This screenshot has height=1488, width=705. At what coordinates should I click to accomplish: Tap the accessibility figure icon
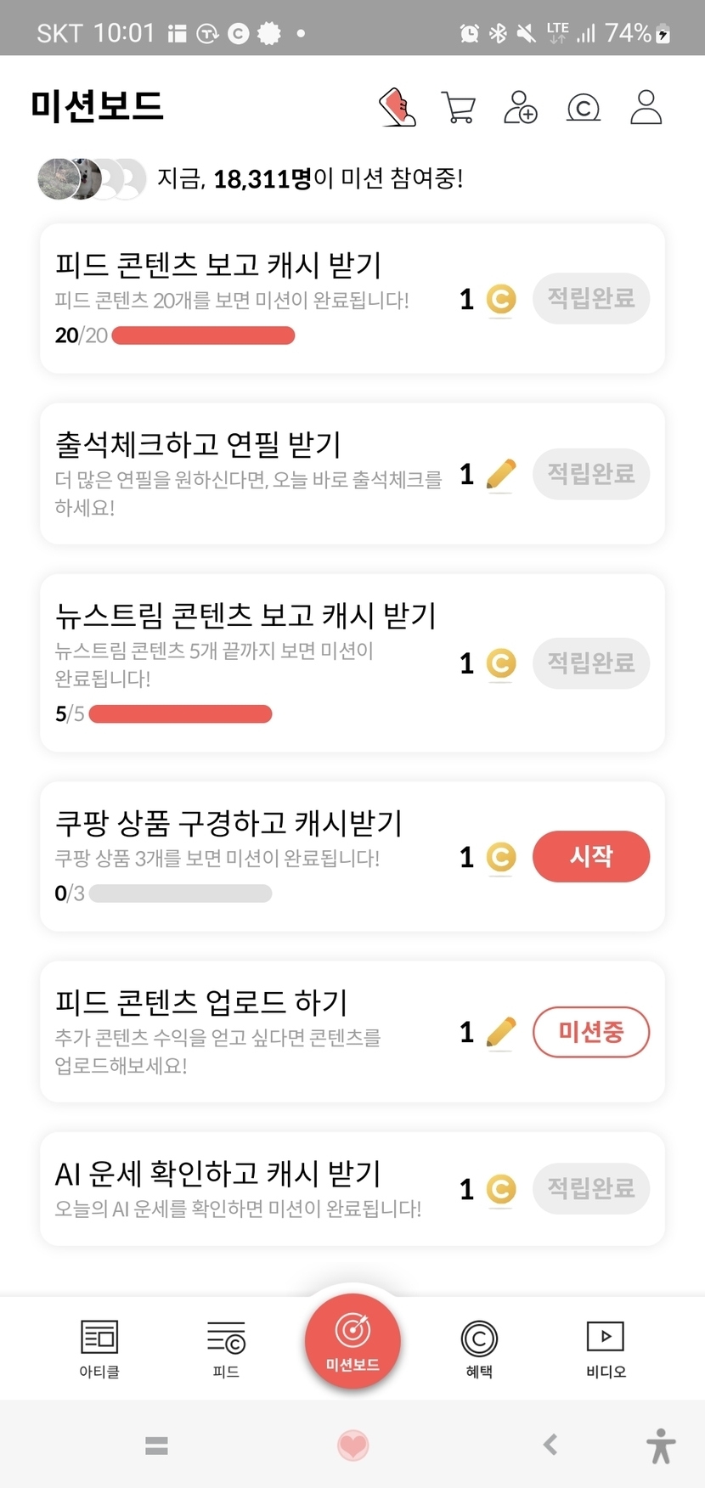pos(660,1446)
